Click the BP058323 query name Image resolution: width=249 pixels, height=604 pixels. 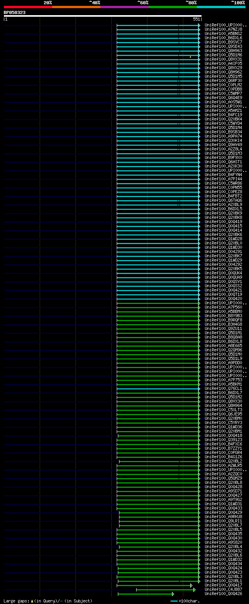(15, 12)
